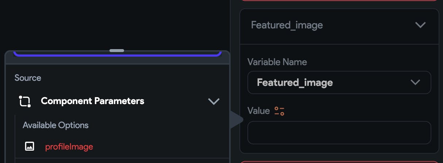Focus the purple-outlined field atop the popup
443x163 pixels.
tap(117, 54)
